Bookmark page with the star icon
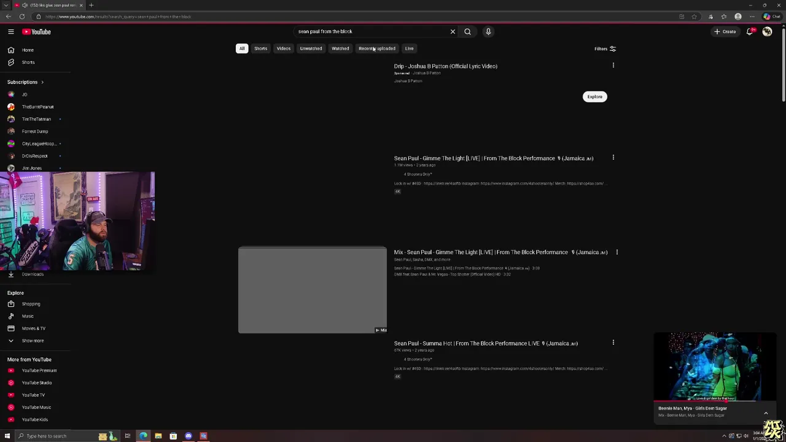Viewport: 786px width, 442px height. tap(694, 17)
